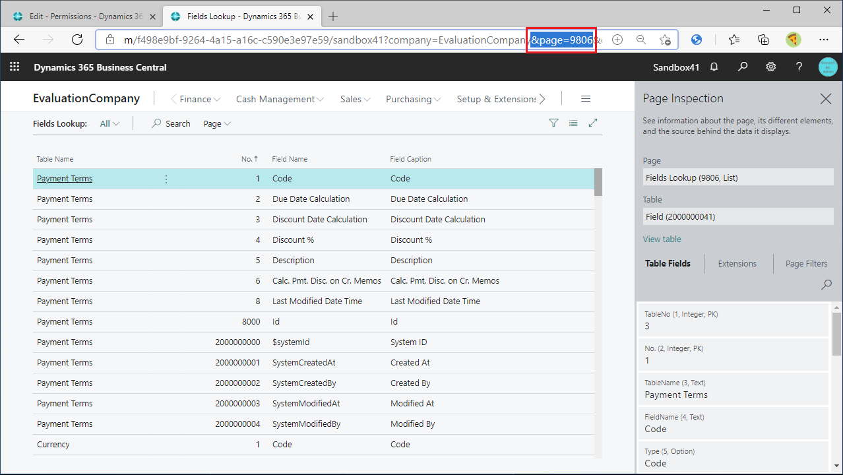Click the View table link
Image resolution: width=843 pixels, height=475 pixels.
pos(662,238)
